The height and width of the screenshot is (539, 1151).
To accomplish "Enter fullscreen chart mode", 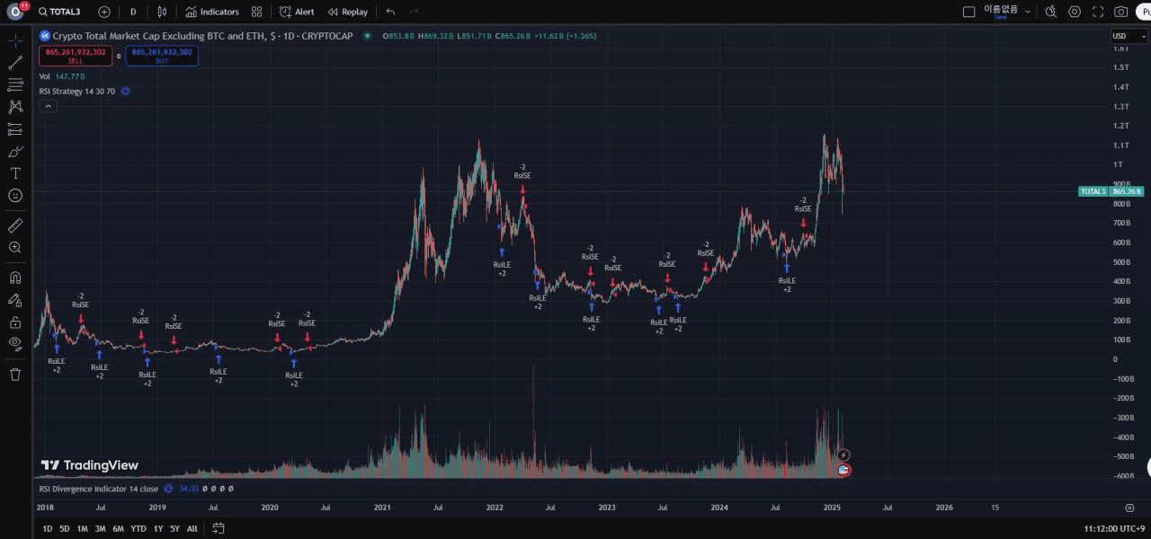I will tap(1098, 12).
